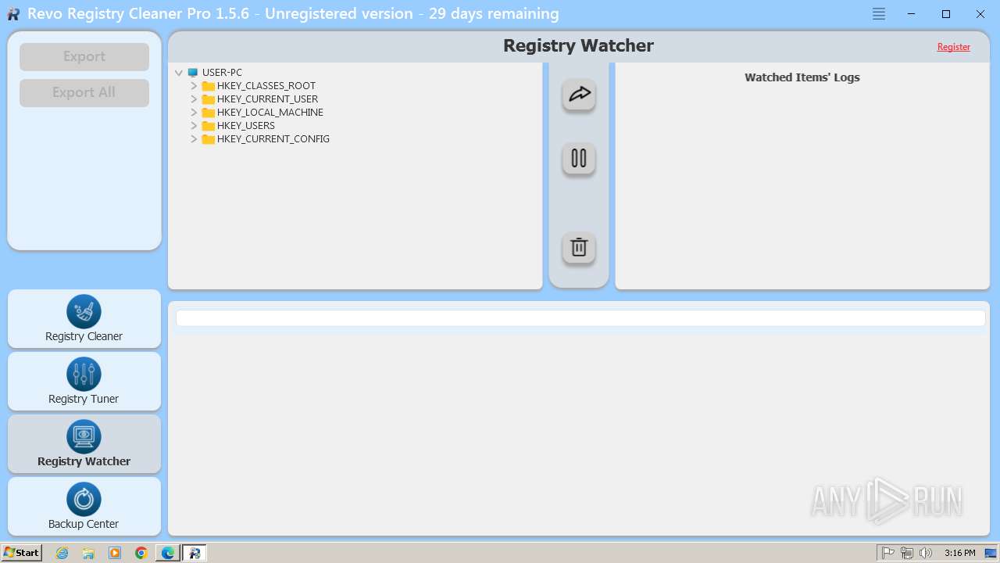The image size is (1000, 563).
Task: Expand HKEY_CURRENT_CONFIG key
Action: pyautogui.click(x=194, y=139)
